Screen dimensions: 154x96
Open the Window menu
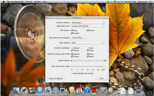coord(37,2)
